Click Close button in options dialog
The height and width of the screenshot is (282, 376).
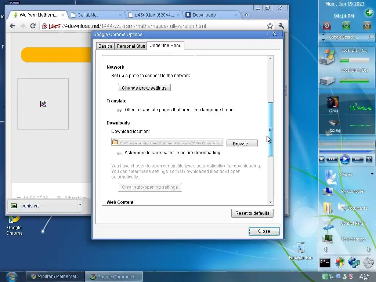pos(264,231)
